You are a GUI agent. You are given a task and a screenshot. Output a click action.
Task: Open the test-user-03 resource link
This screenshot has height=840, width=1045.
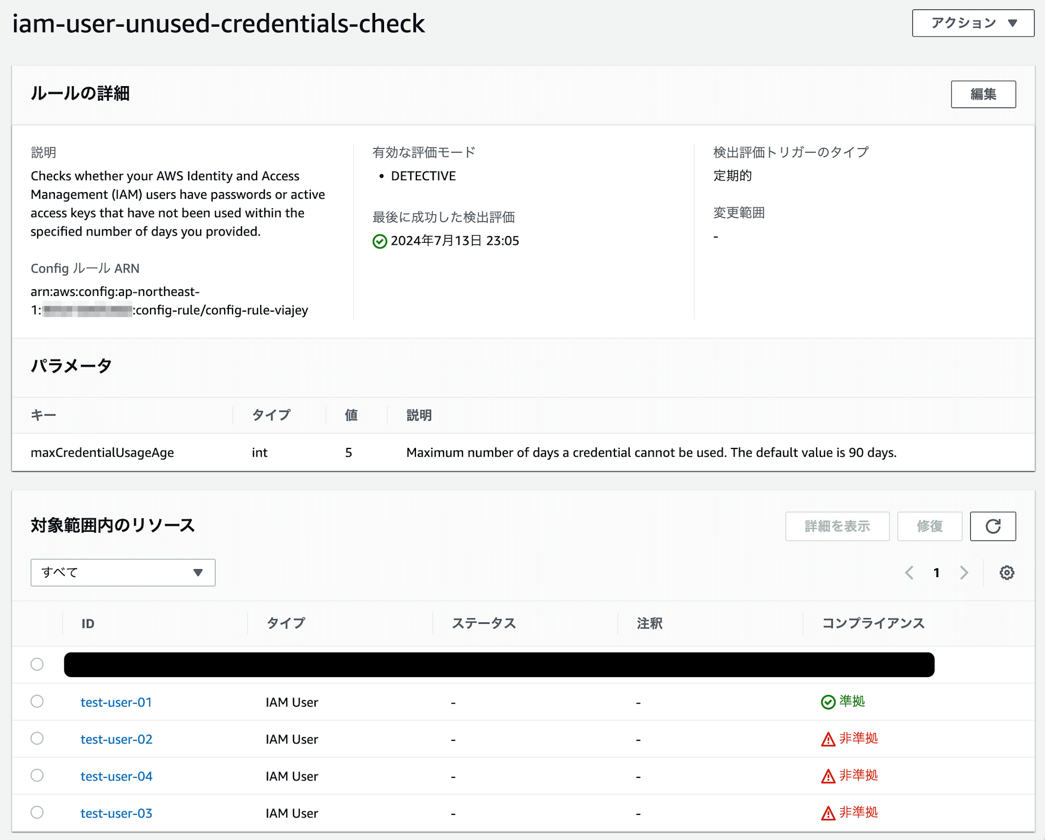tap(116, 813)
